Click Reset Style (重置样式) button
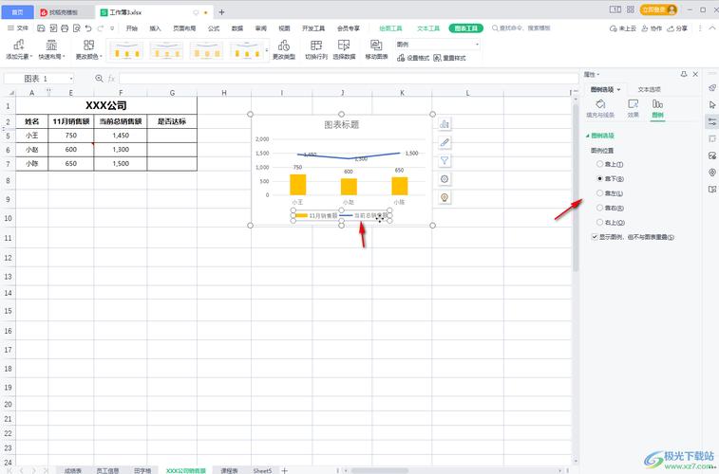719x474 pixels. coord(450,58)
